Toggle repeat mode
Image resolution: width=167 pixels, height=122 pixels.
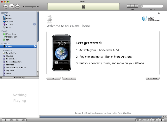[17, 120]
